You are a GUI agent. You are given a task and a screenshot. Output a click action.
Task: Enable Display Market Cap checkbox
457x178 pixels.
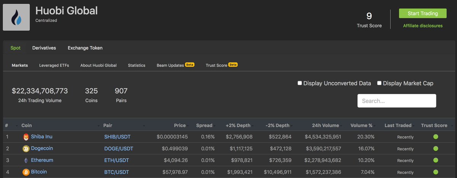379,83
